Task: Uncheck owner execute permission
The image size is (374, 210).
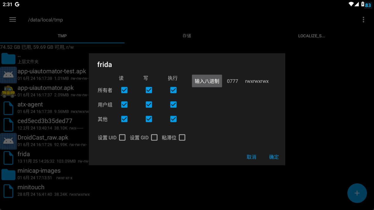Action: [x=174, y=90]
